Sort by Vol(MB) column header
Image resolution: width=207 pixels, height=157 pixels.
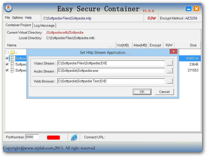[x=124, y=45]
